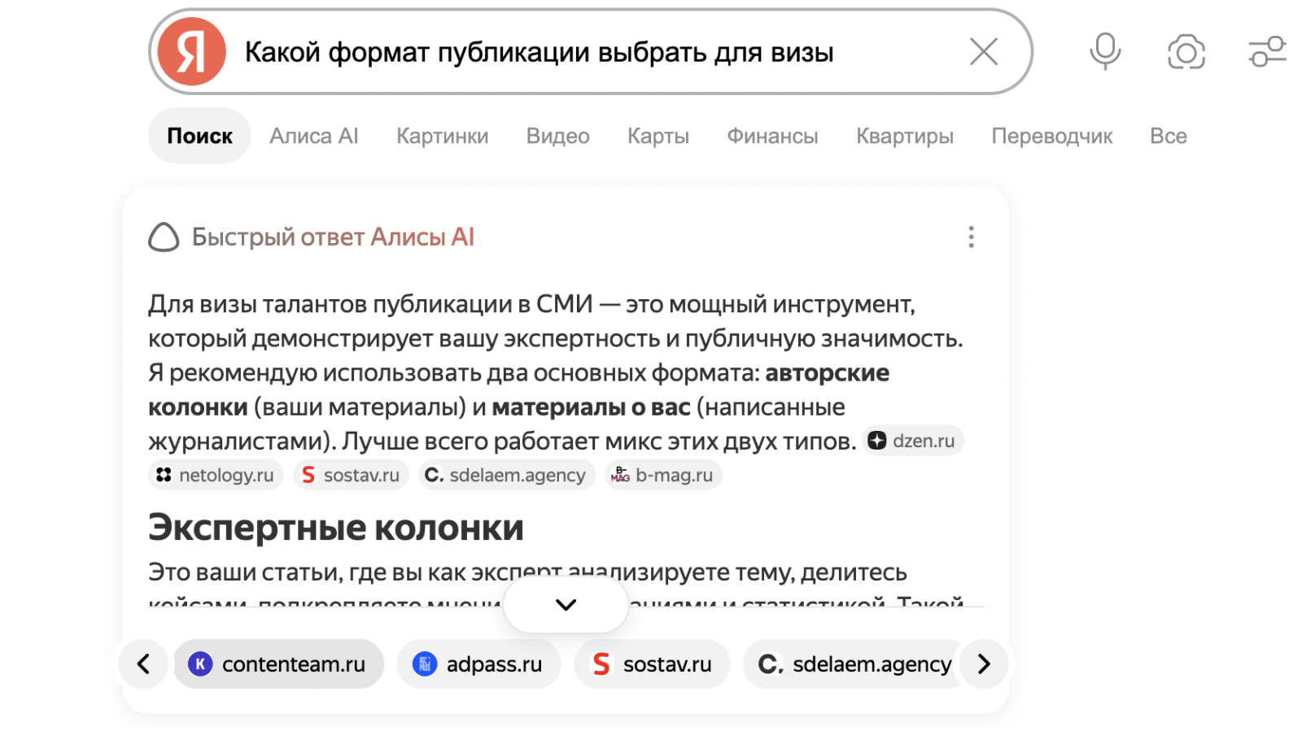Start voice search with microphone icon

click(x=1105, y=52)
